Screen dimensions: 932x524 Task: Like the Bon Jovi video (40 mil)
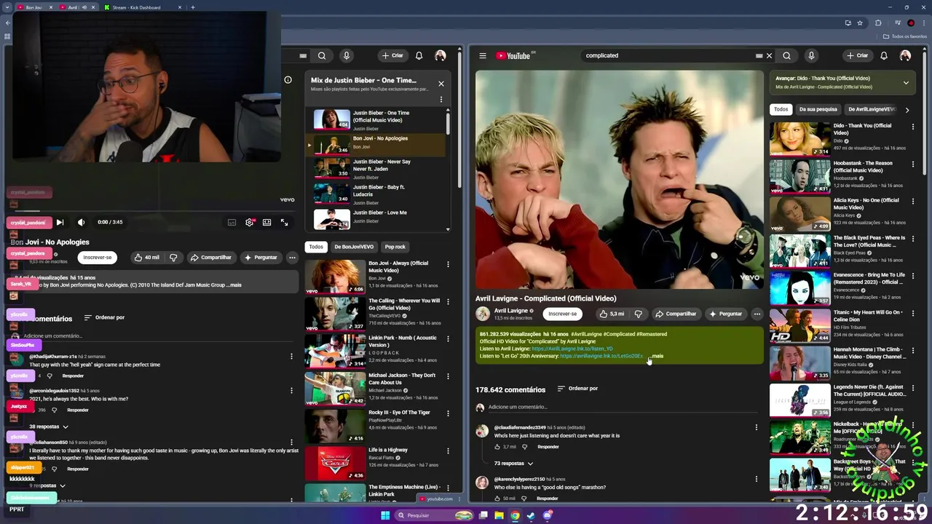tap(146, 257)
